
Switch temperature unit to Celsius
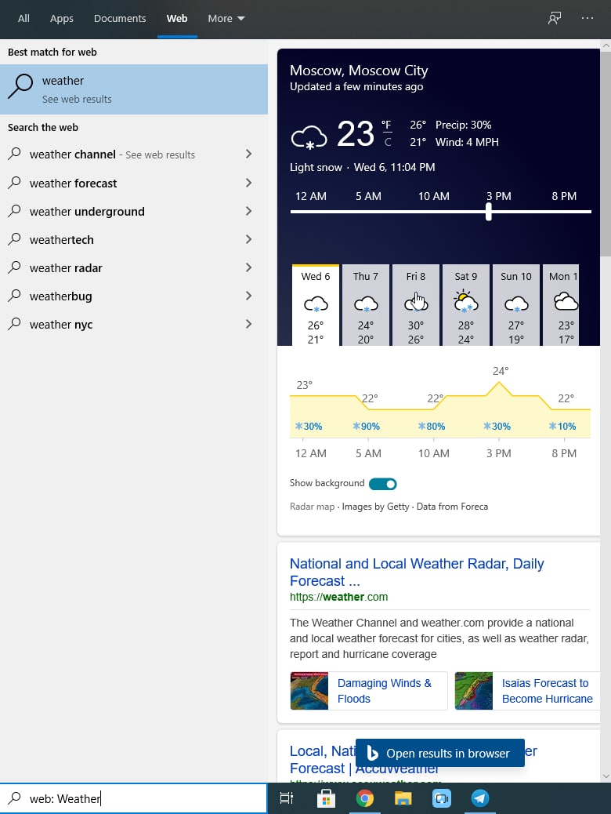click(388, 142)
